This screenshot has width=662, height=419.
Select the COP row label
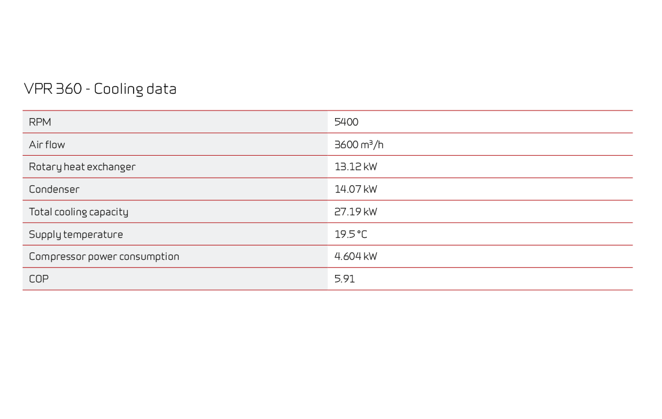(x=39, y=279)
